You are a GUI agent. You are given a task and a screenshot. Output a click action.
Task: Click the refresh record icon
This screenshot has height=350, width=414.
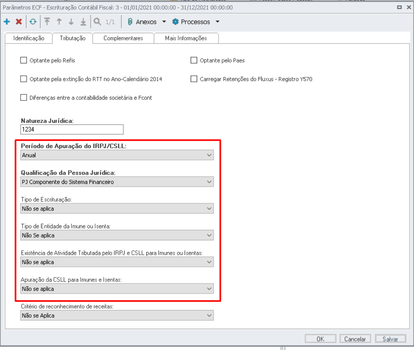pyautogui.click(x=33, y=22)
